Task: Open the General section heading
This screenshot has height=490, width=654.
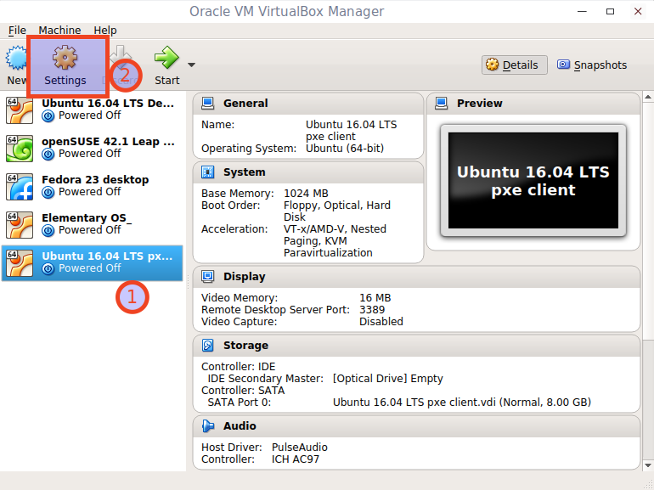Action: 245,104
